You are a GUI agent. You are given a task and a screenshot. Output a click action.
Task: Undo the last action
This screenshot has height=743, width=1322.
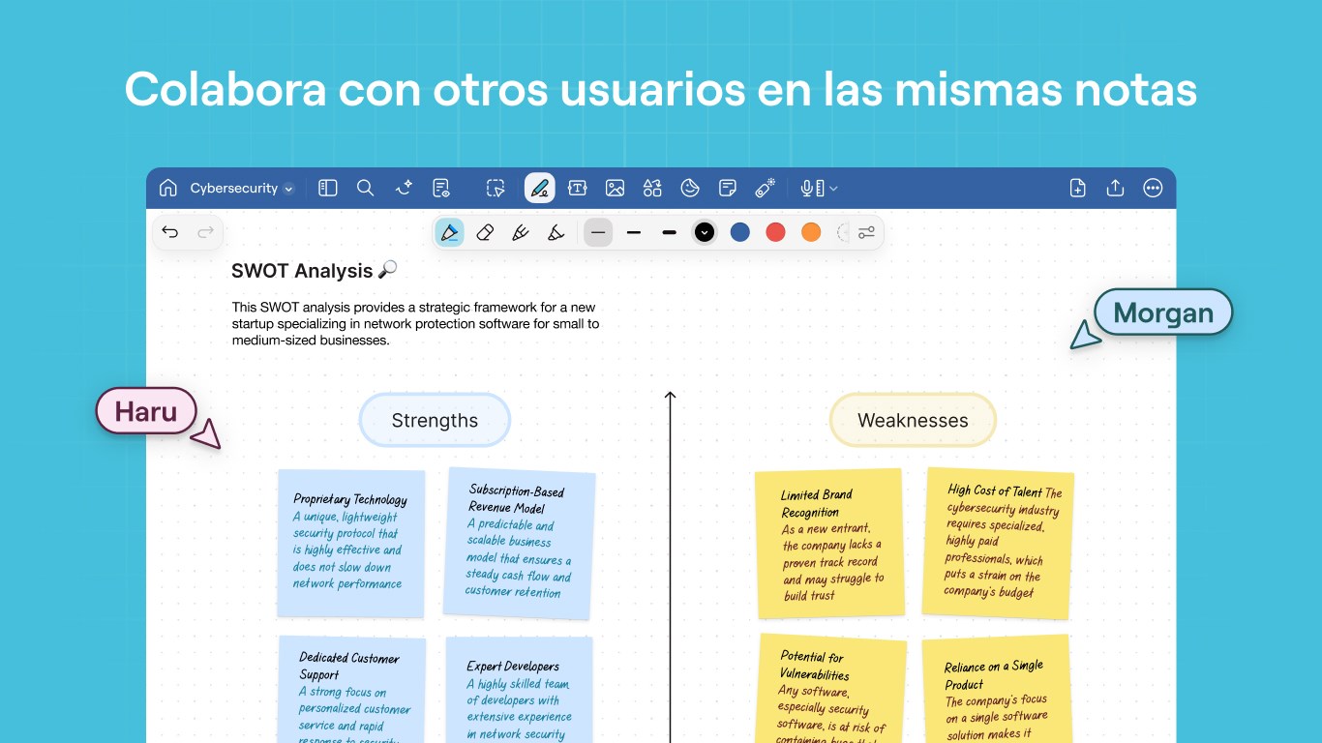pyautogui.click(x=170, y=232)
